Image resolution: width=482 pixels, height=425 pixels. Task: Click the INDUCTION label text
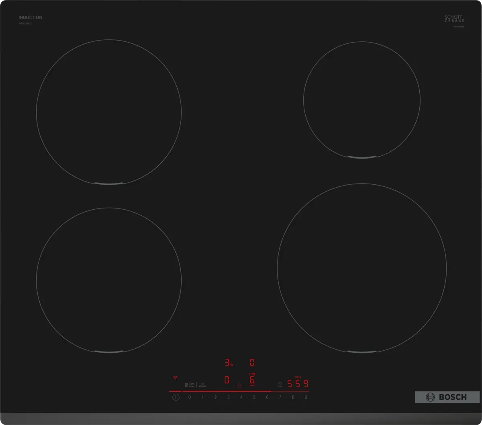coord(30,18)
